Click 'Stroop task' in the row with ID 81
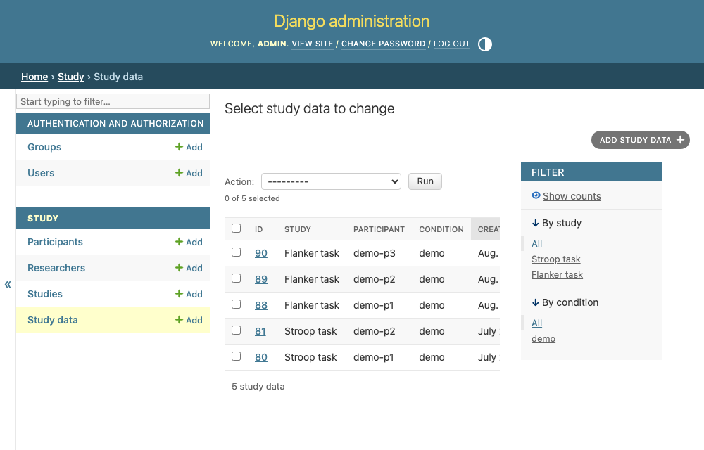 click(x=310, y=331)
